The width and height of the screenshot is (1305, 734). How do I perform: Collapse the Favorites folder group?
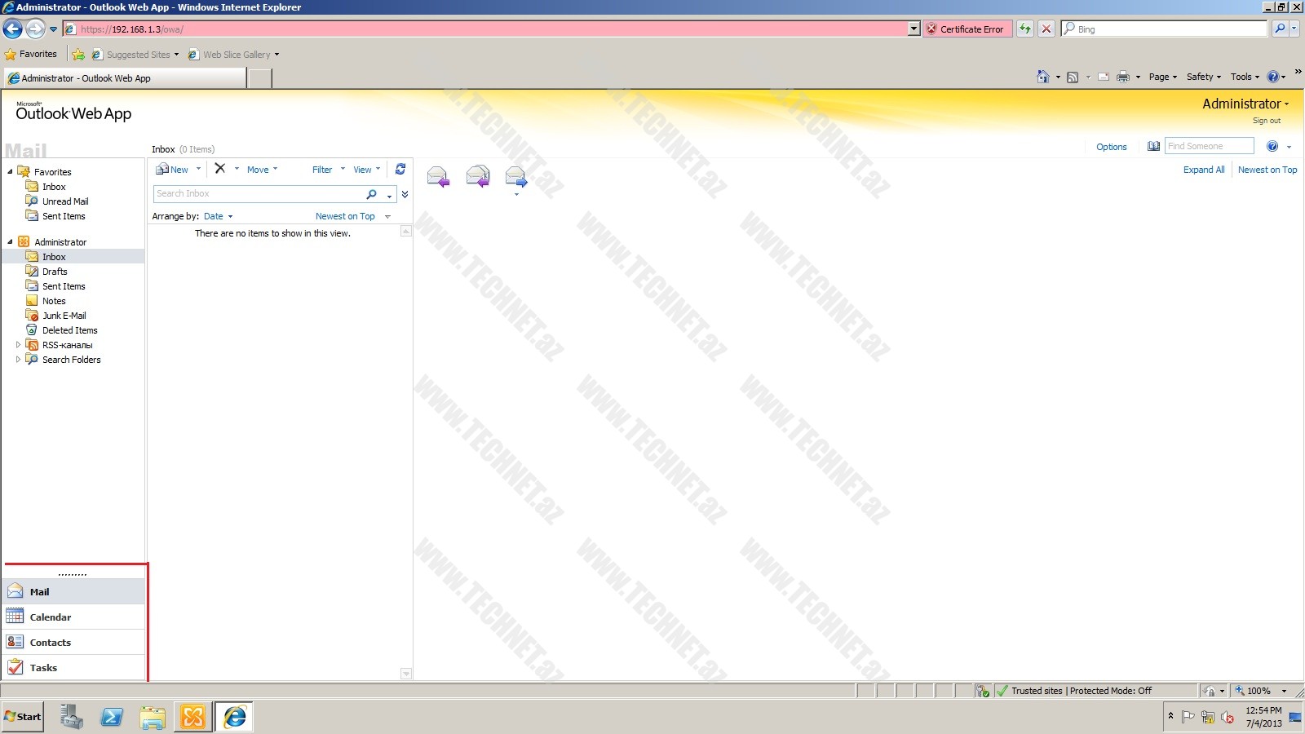[x=10, y=172]
